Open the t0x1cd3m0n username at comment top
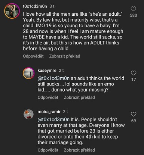144x155 pixels. click(x=35, y=6)
